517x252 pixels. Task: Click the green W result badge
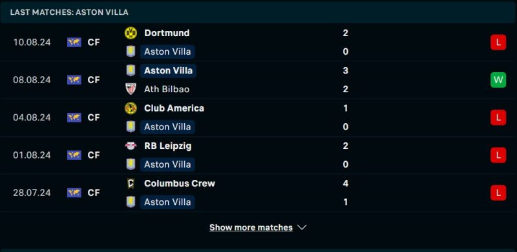pos(498,80)
